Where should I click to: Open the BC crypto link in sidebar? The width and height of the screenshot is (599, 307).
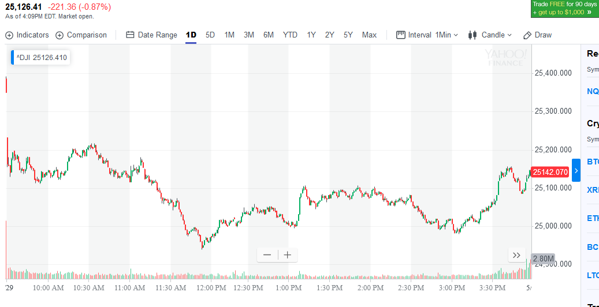[x=593, y=247]
